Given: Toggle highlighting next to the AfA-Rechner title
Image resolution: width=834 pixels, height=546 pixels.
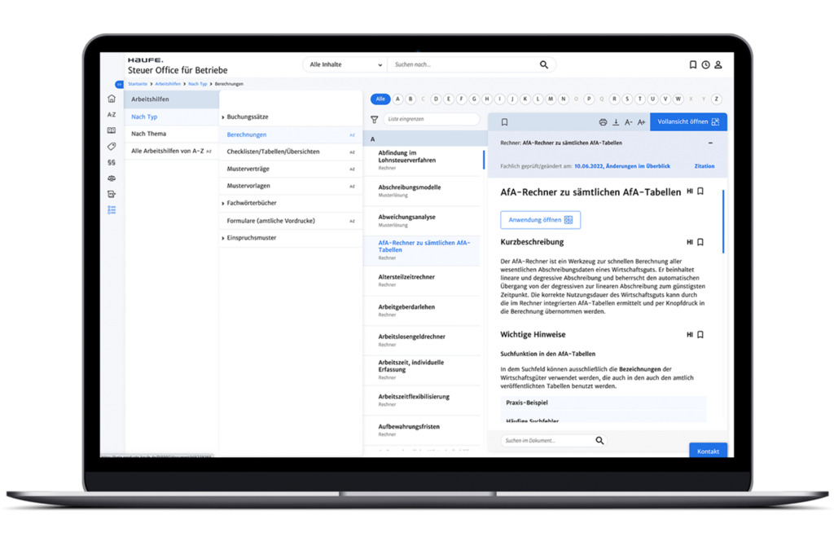Looking at the screenshot, I should point(689,192).
